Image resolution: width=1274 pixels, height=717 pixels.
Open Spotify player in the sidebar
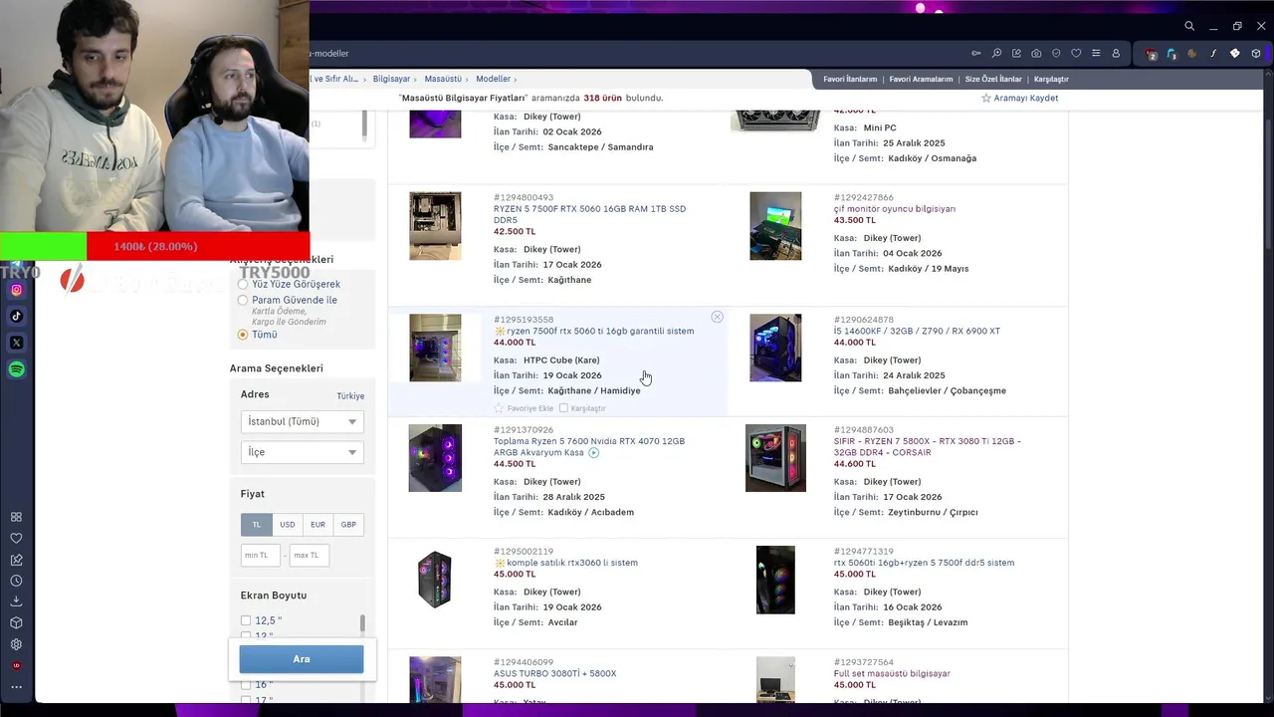(16, 369)
